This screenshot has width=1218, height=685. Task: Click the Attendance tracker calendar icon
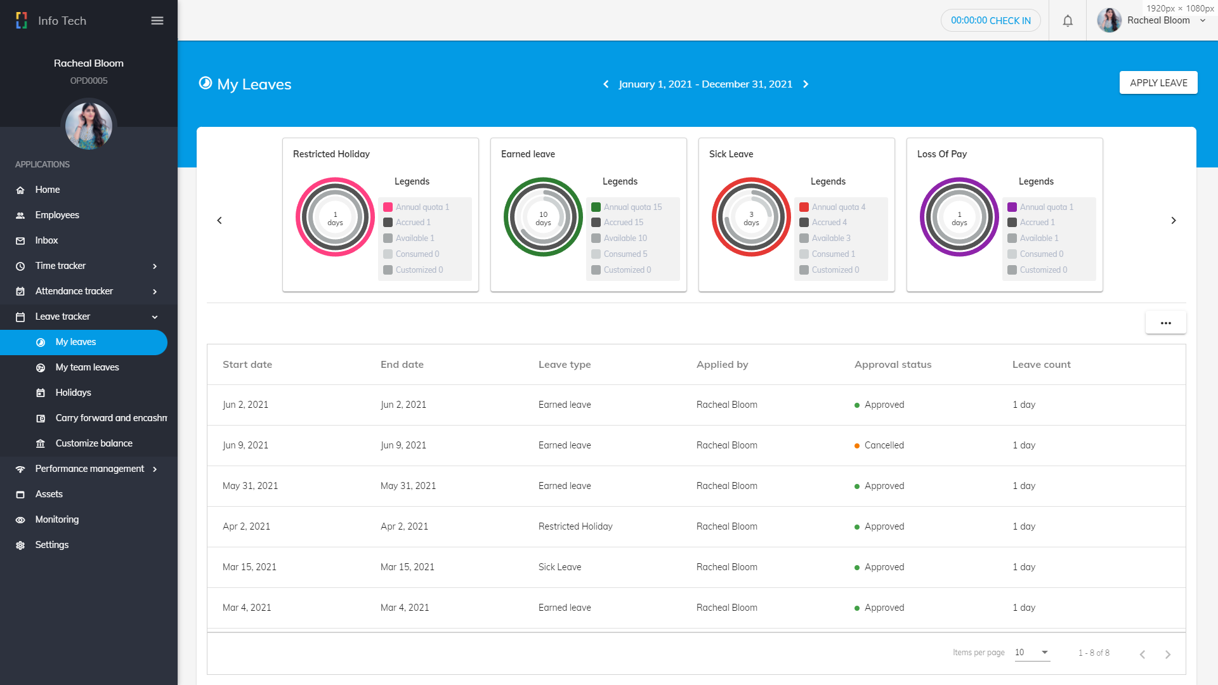tap(21, 291)
